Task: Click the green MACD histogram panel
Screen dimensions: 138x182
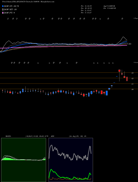Action: (23, 160)
